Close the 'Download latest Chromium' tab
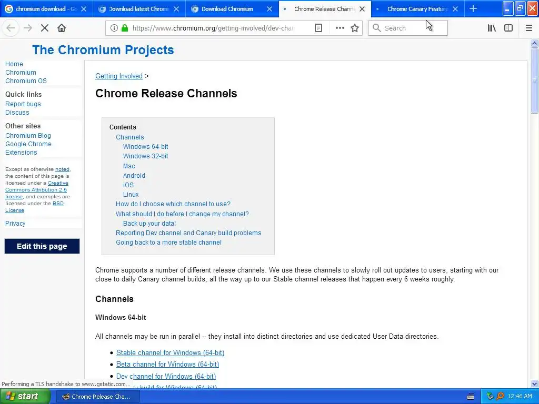539x404 pixels. [x=176, y=9]
